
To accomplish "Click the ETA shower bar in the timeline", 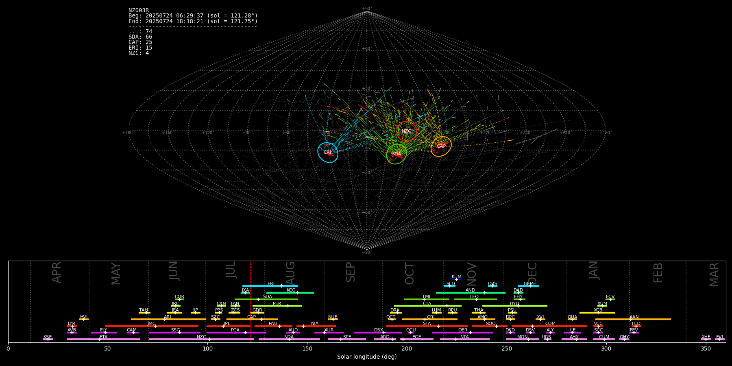I will (104, 339).
